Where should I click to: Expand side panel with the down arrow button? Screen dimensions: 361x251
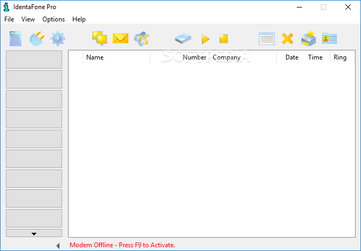34,233
